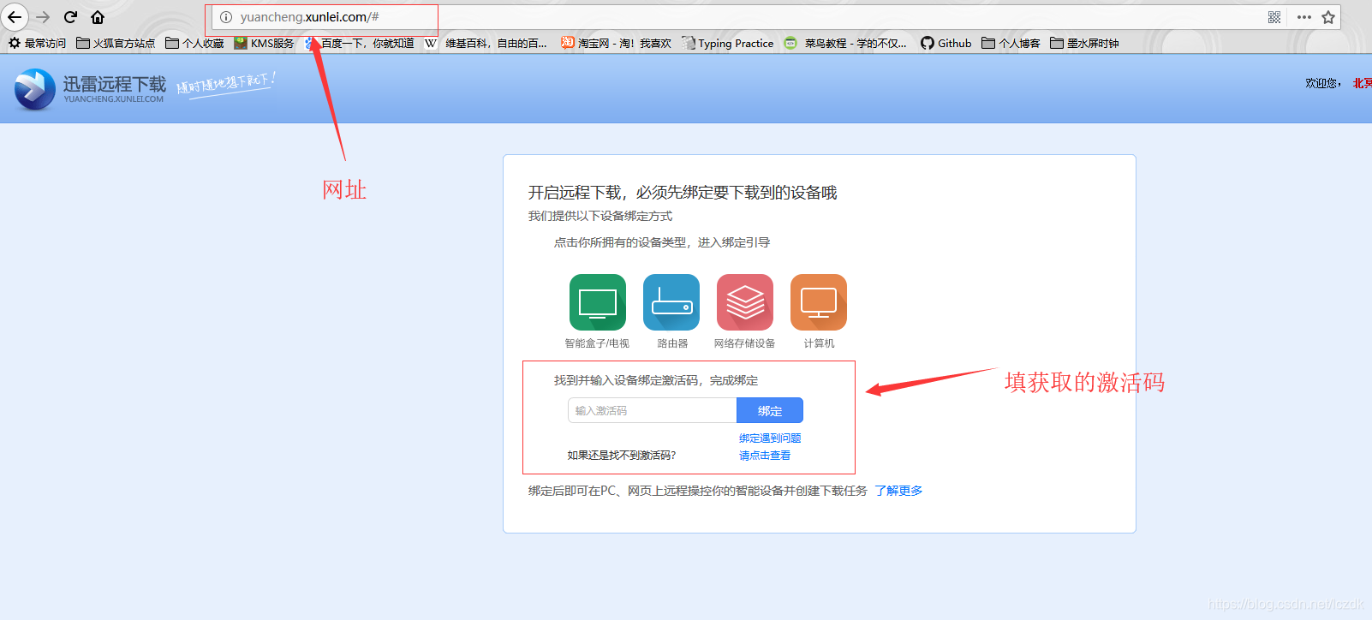The image size is (1372, 620).
Task: Open the 墨水屏时钟 bookmark folder
Action: 1084,43
